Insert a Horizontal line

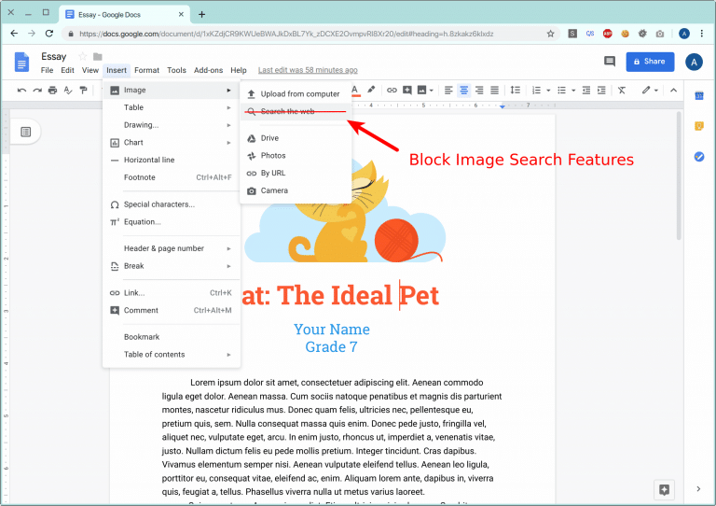(x=172, y=160)
